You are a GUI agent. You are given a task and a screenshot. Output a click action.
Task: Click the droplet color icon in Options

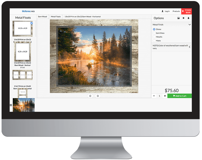pos(188,18)
